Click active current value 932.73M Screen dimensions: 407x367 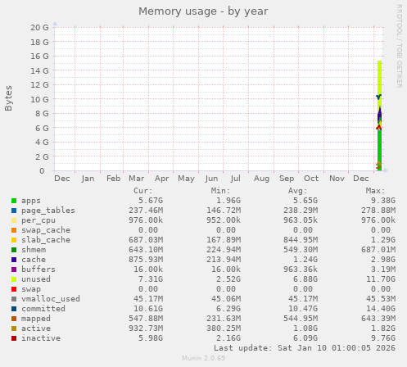pyautogui.click(x=146, y=328)
